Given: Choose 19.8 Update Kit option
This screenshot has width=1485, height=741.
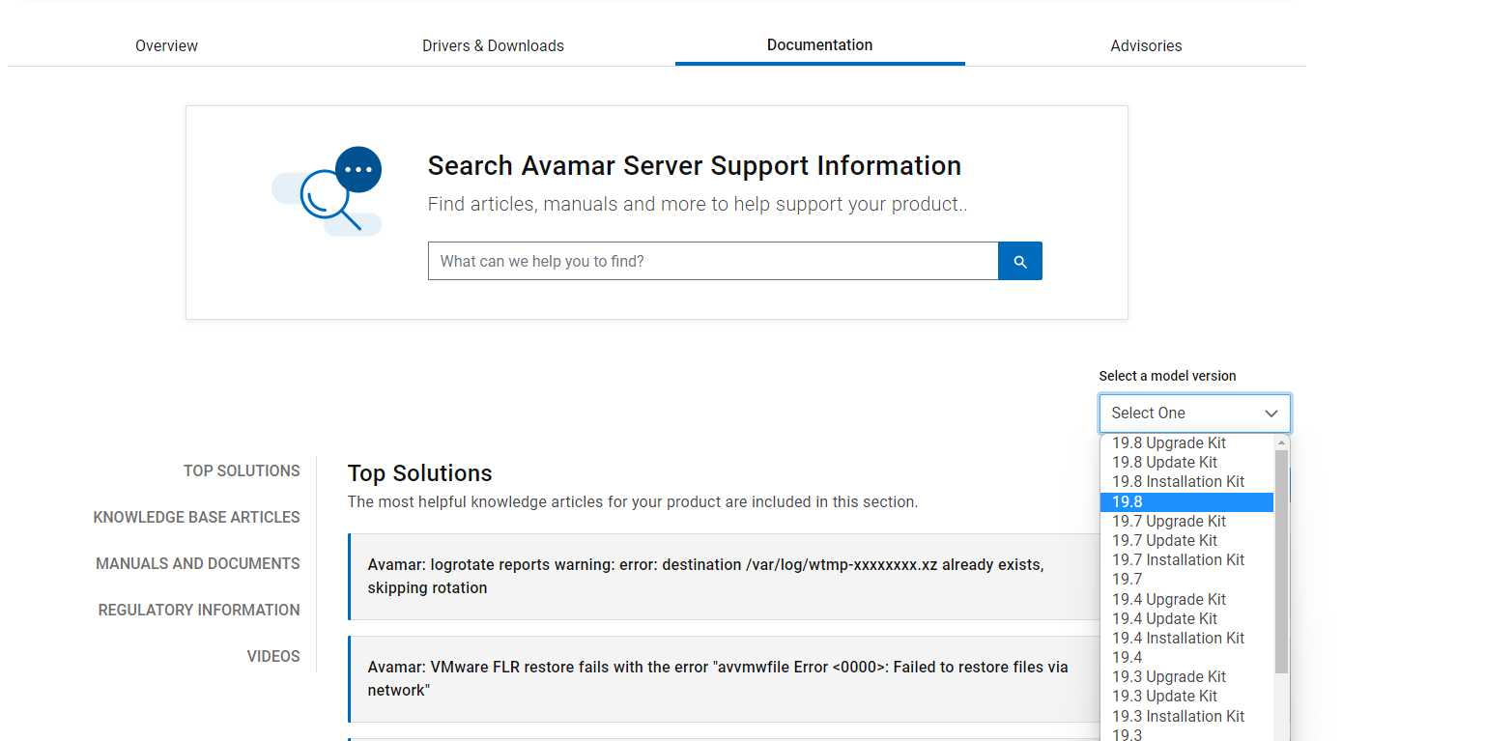Looking at the screenshot, I should (x=1186, y=462).
